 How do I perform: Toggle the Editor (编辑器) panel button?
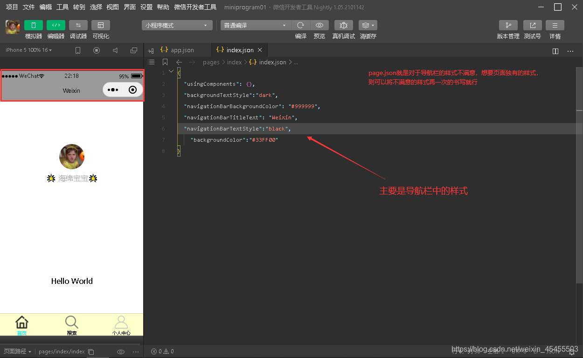[x=56, y=25]
